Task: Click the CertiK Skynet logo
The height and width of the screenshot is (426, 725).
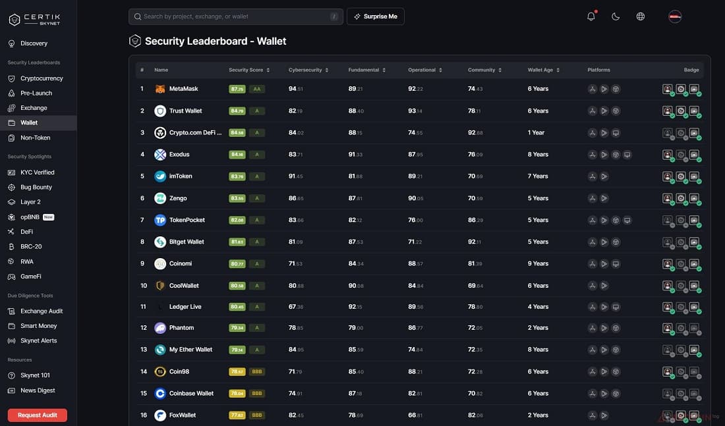Action: click(x=35, y=19)
